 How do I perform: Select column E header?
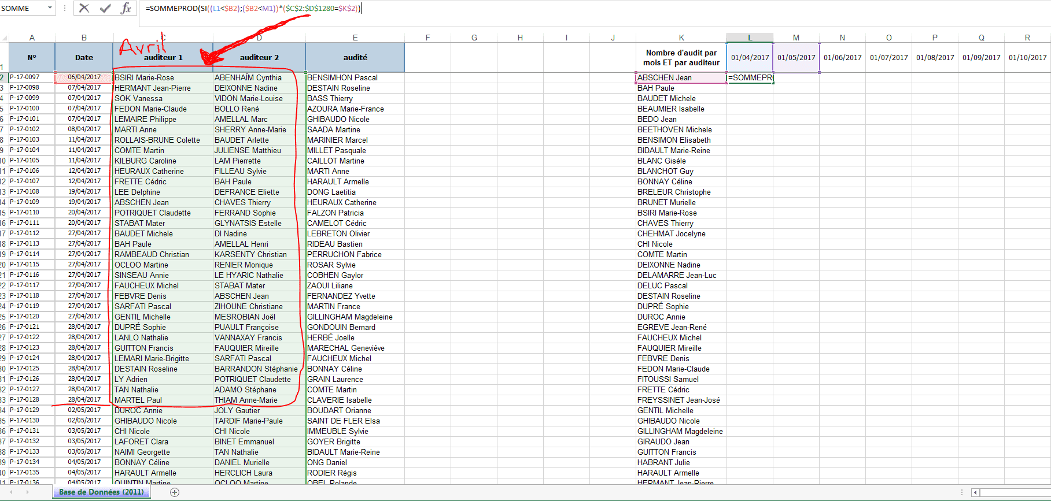tap(355, 38)
